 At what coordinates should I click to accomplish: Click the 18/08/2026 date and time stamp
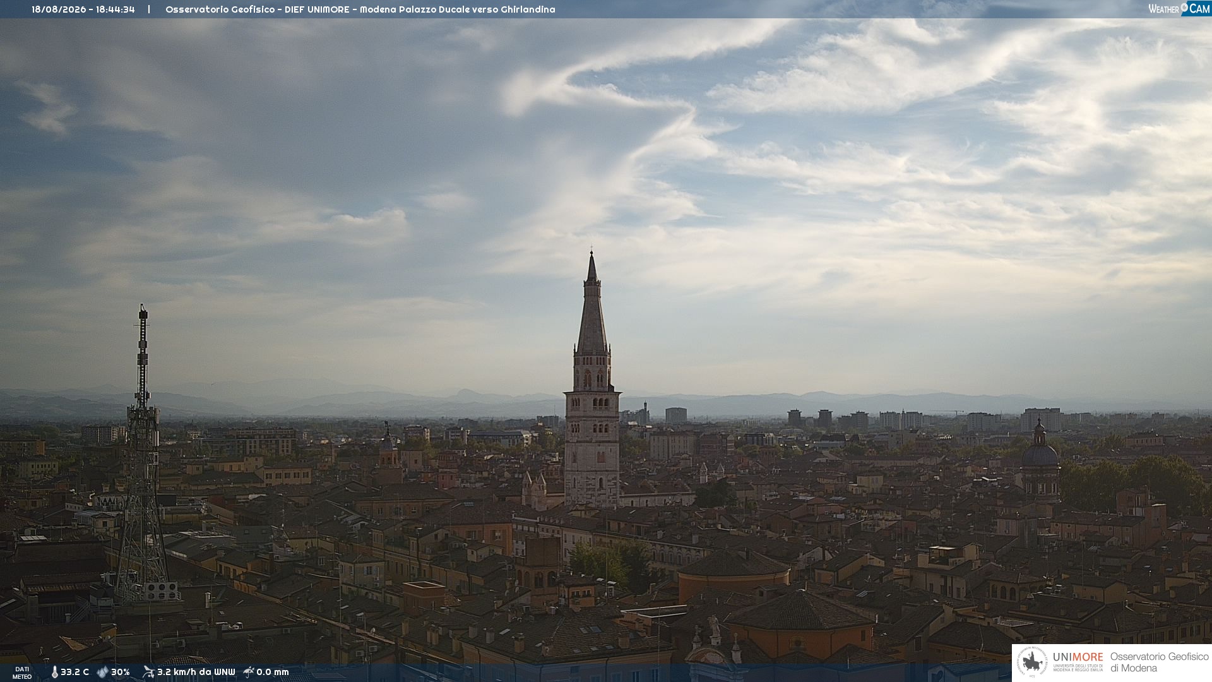coord(83,9)
